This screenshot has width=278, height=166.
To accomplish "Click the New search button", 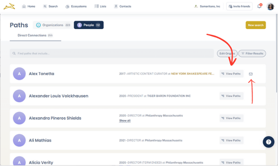I will point(256,25).
